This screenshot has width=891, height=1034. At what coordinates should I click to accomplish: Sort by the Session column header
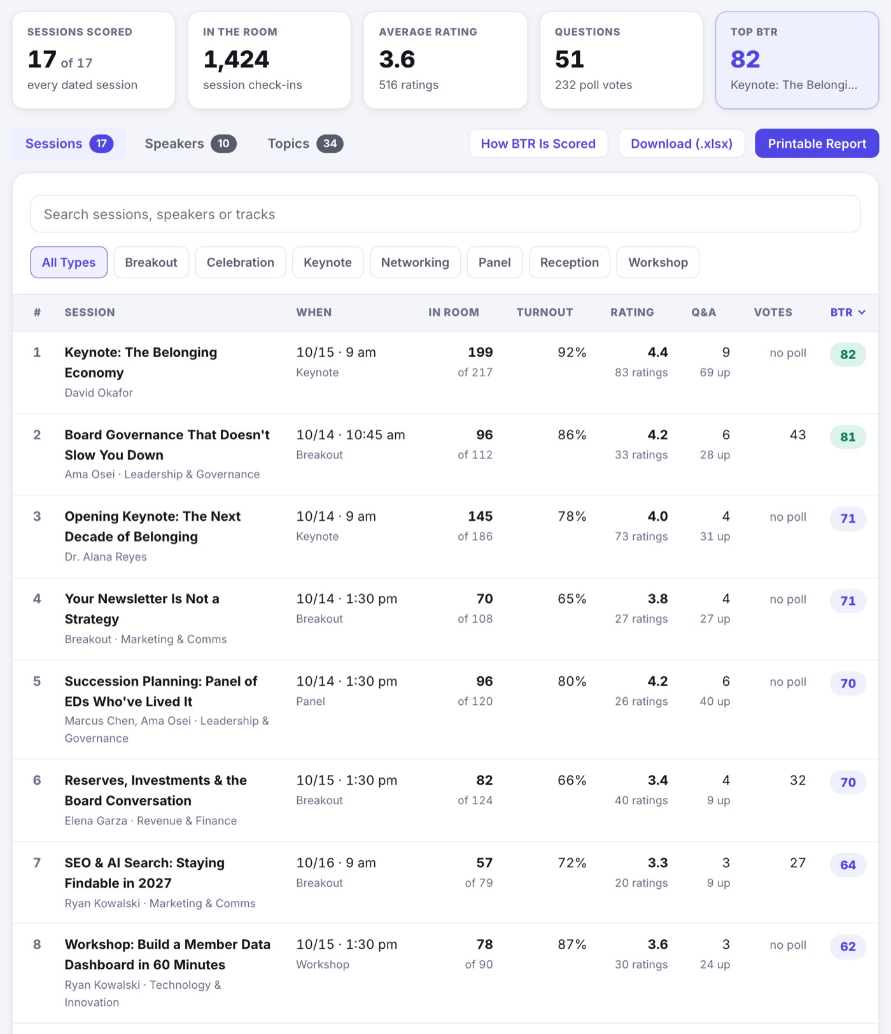point(90,313)
